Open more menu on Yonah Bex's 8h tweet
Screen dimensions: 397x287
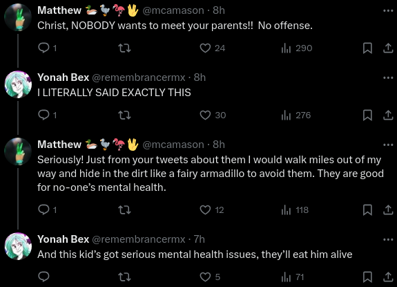tap(388, 77)
